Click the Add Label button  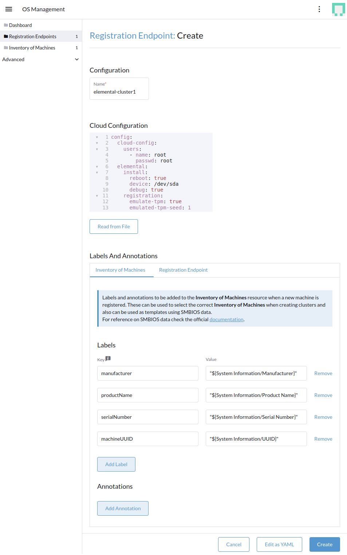[x=116, y=464]
